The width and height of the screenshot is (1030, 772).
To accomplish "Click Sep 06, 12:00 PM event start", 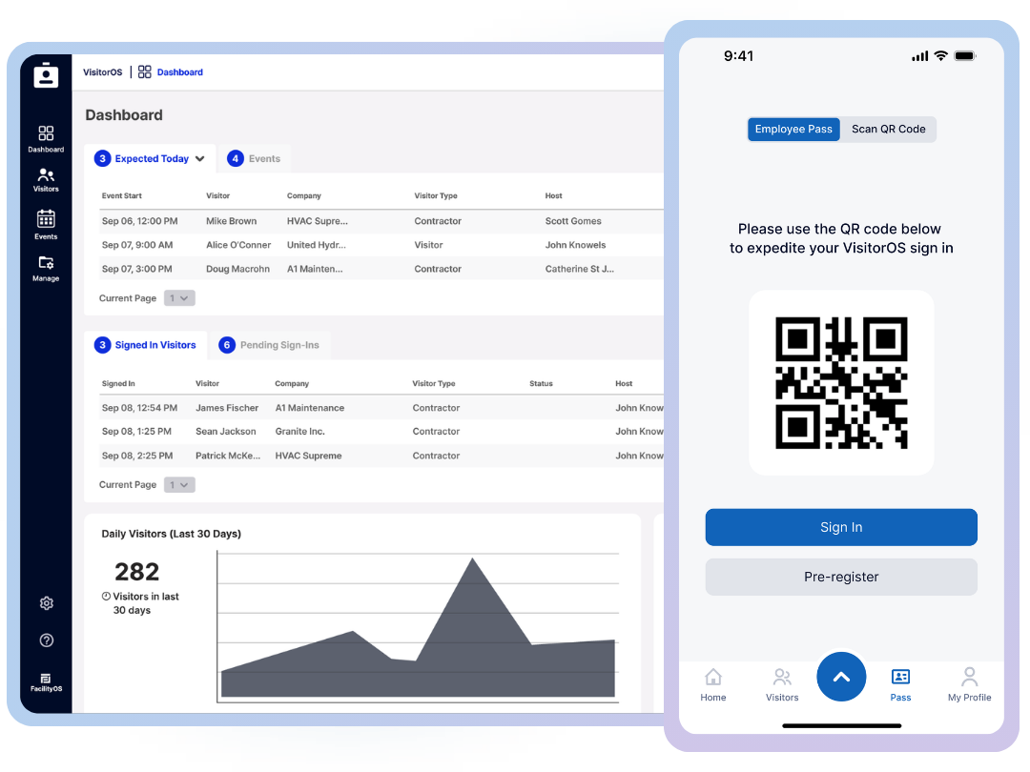I will pyautogui.click(x=139, y=221).
